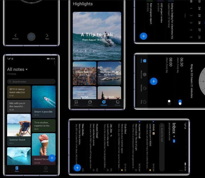Image resolution: width=205 pixels, height=178 pixels.
Task: Toggle the 08:00 alarm switch
Action: [x=169, y=102]
